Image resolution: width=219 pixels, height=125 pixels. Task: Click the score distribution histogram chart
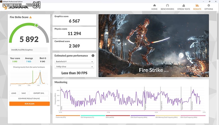[29, 78]
